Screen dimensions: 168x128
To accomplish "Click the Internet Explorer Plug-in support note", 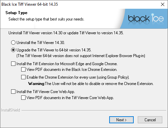I will tap(81, 56).
